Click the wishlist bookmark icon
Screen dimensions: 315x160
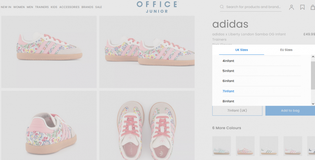pos(302,7)
